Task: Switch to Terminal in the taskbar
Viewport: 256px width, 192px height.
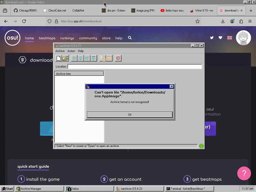Action: click(x=189, y=189)
